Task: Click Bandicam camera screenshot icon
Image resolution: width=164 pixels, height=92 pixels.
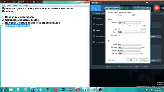Action: coord(163,8)
